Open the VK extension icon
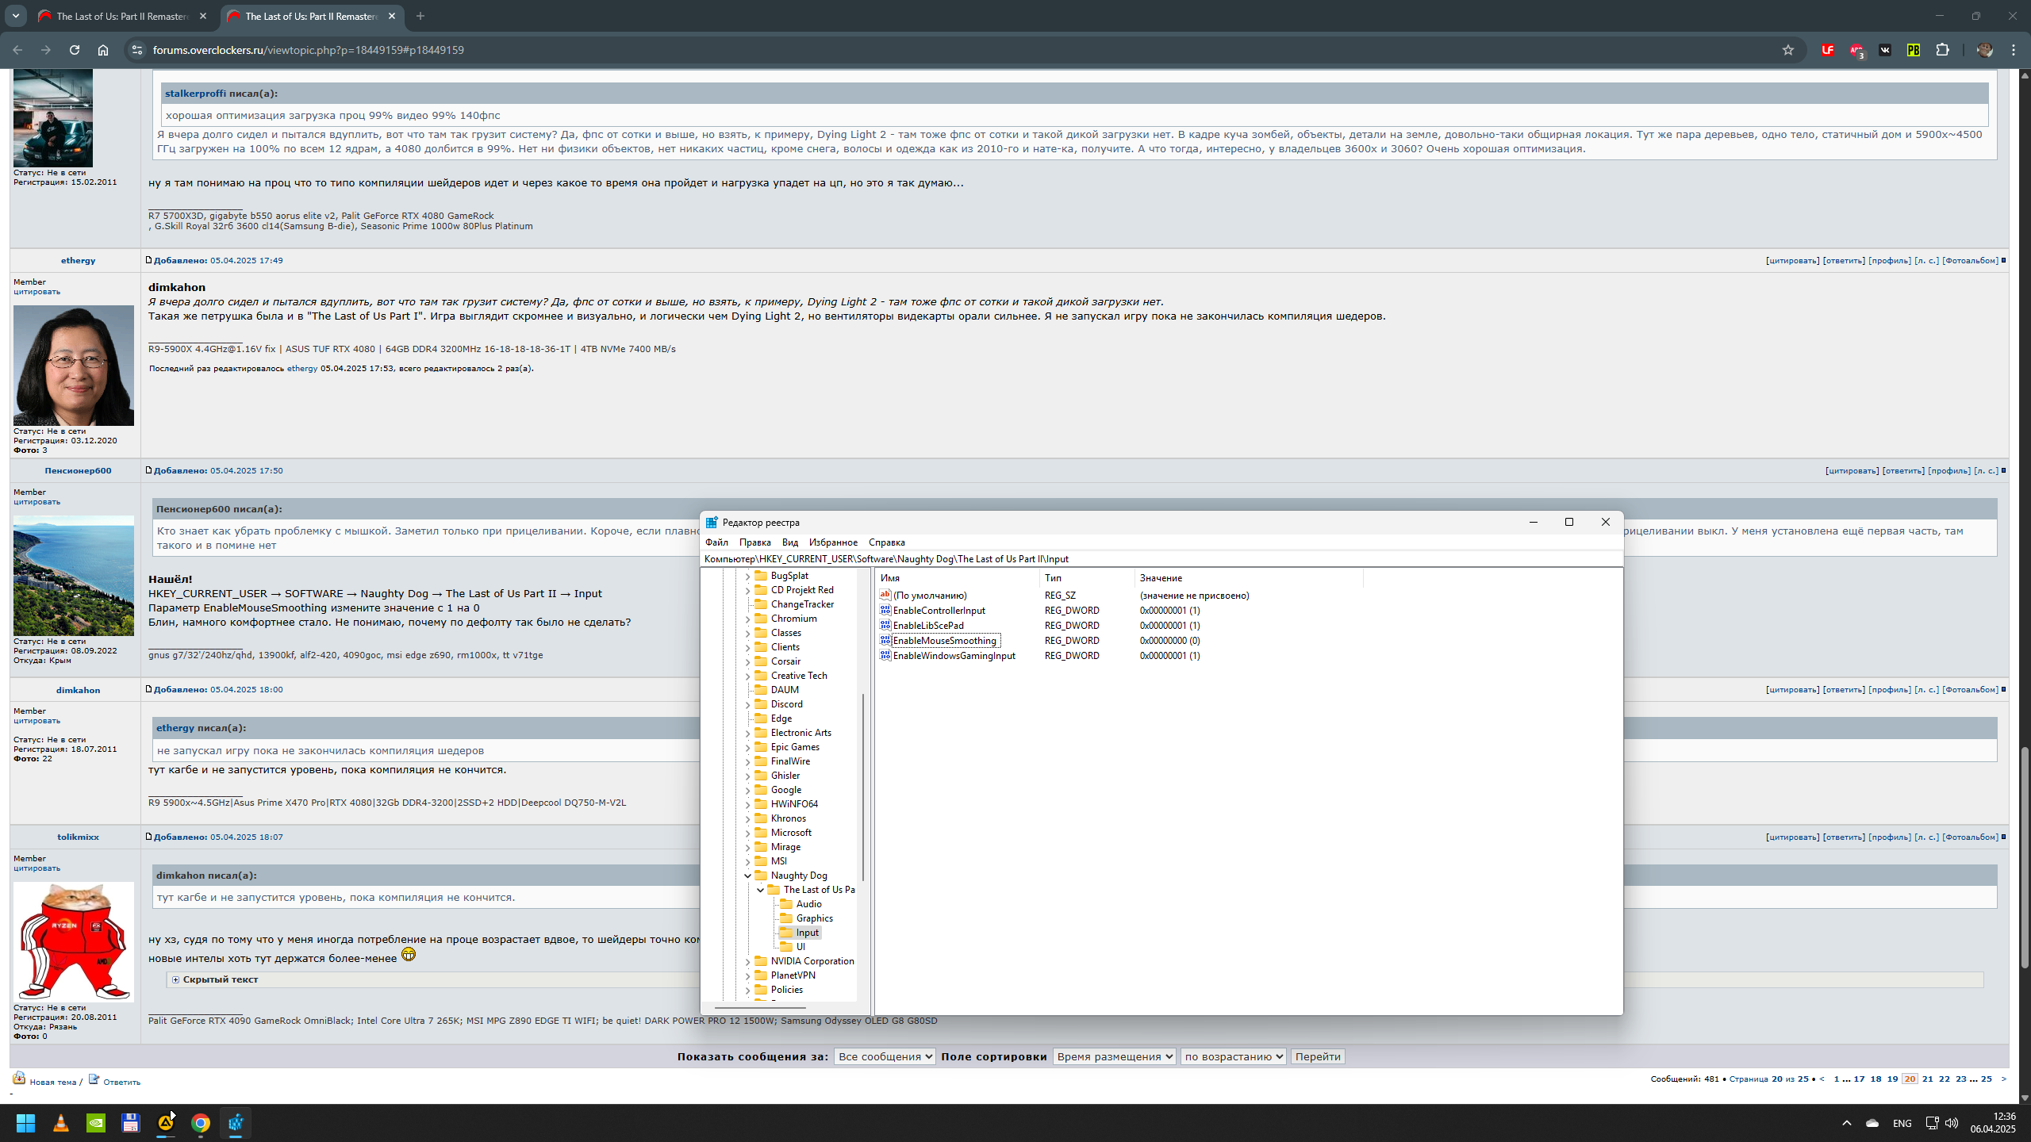Screen dimensions: 2031x1142 click(1885, 50)
